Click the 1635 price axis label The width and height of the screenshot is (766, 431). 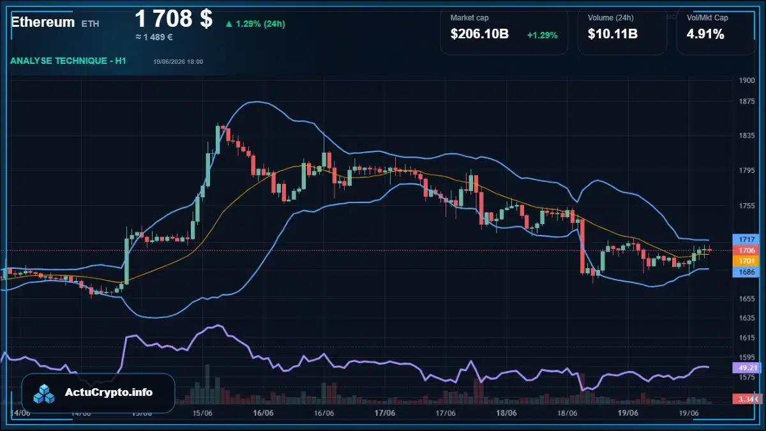click(x=747, y=318)
